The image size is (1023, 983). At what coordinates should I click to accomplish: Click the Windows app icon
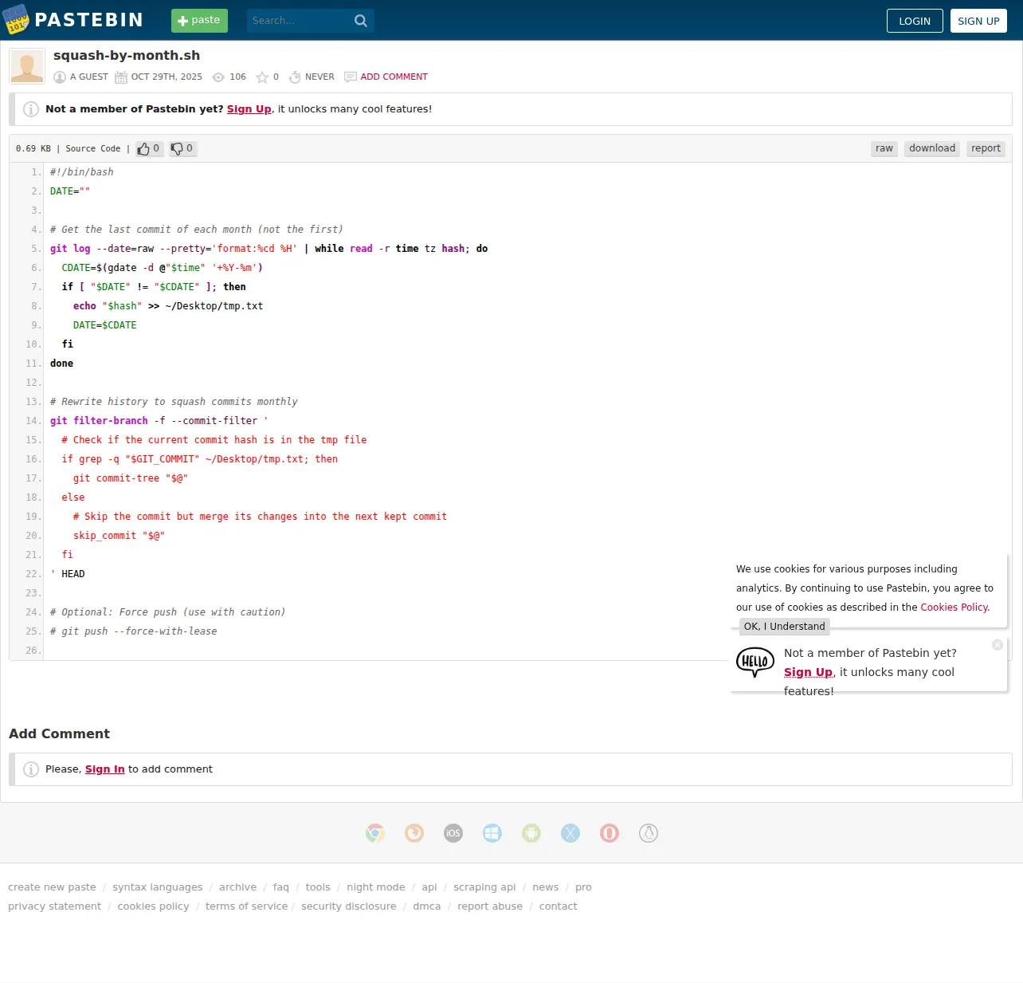[492, 833]
